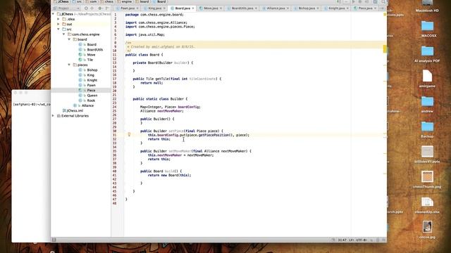This screenshot has height=253, width=451.
Task: Click engine in the navigation breadcrumb
Action: (x=124, y=1)
